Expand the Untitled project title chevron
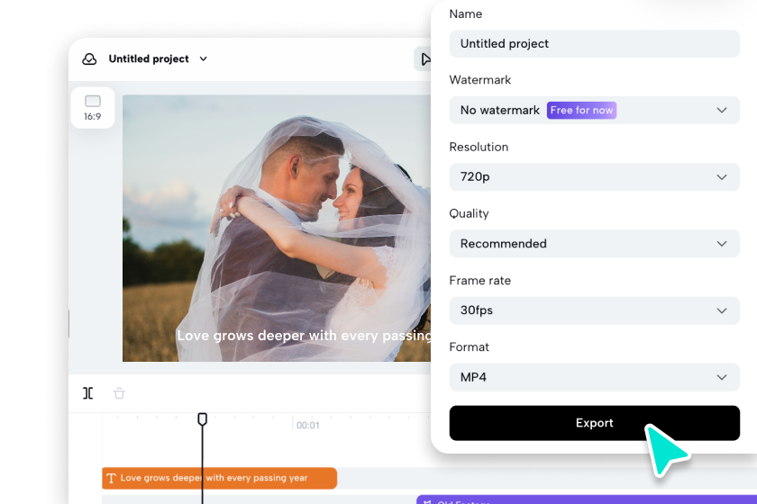The height and width of the screenshot is (504, 757). [x=203, y=59]
